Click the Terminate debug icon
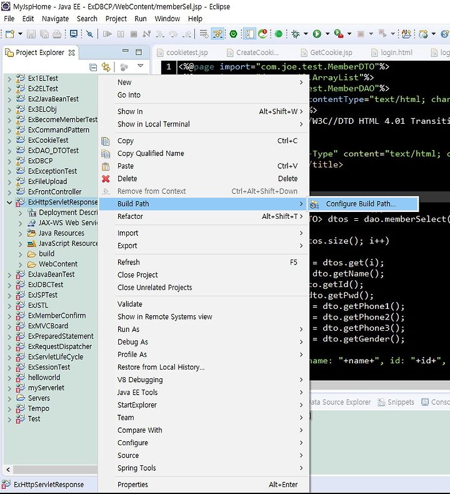 [134, 34]
